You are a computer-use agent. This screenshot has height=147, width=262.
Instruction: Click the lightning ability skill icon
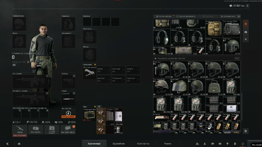(x=68, y=113)
